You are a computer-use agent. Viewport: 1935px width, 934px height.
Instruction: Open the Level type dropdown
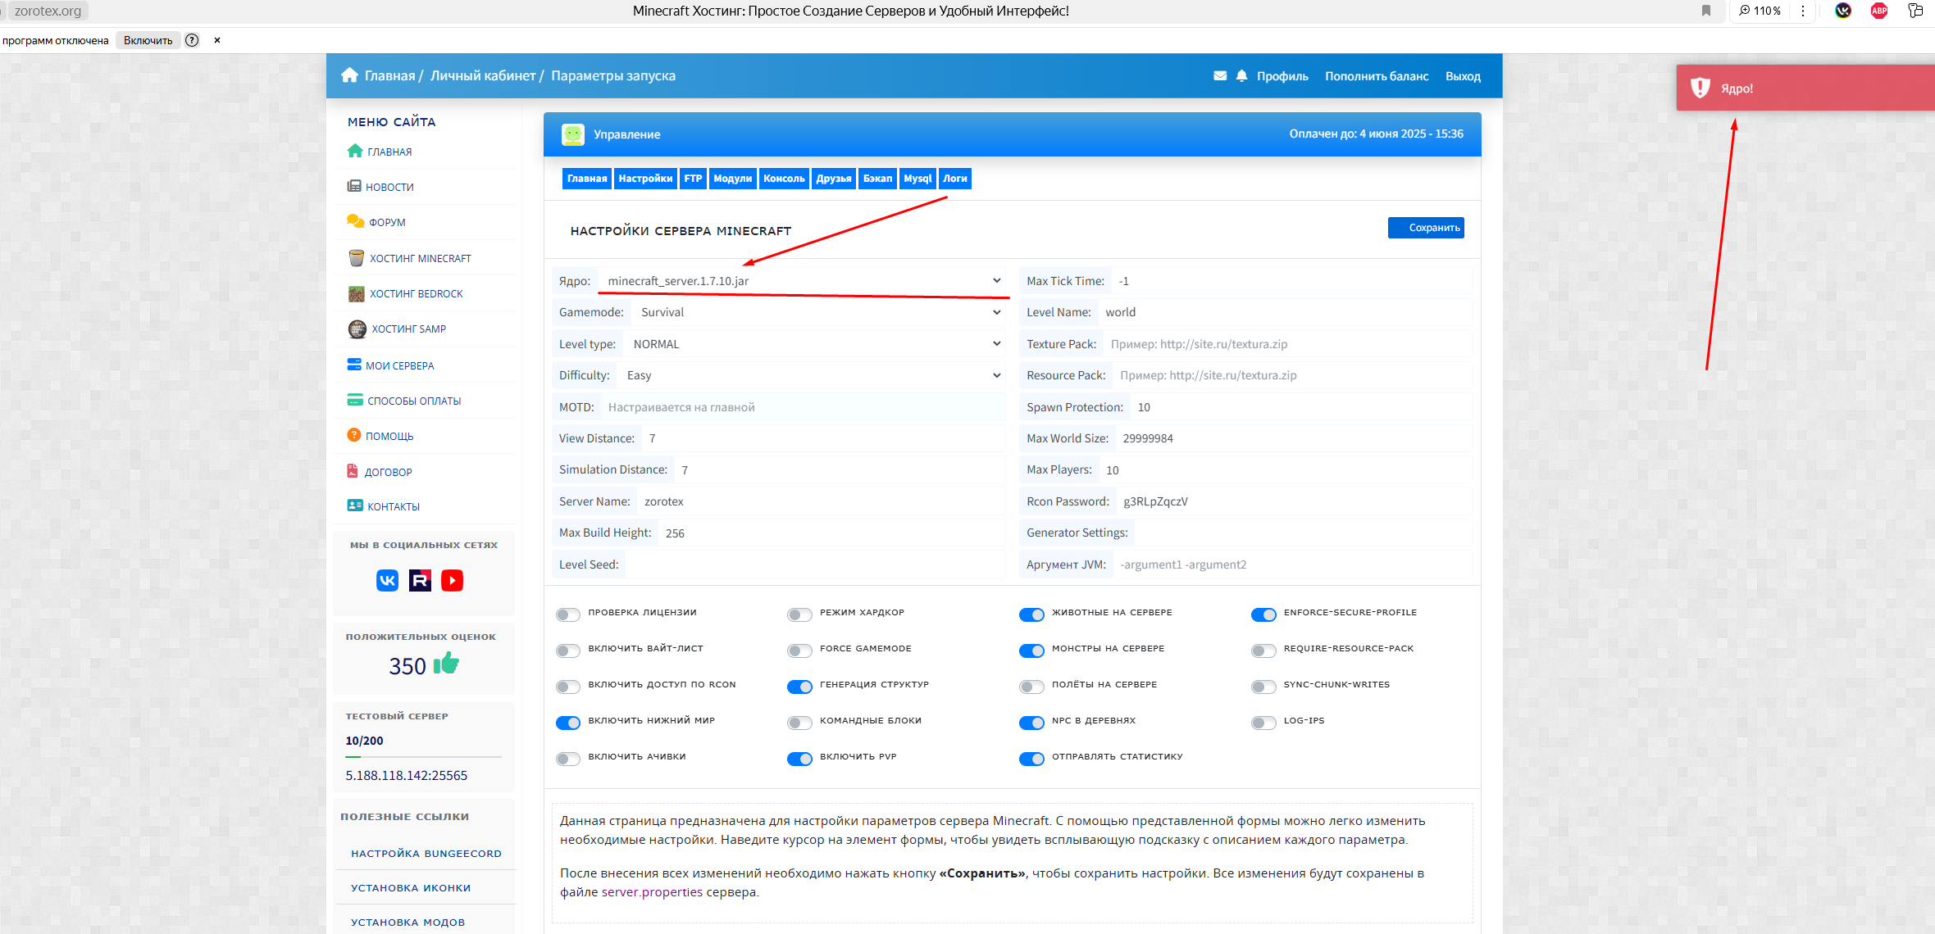pyautogui.click(x=816, y=344)
